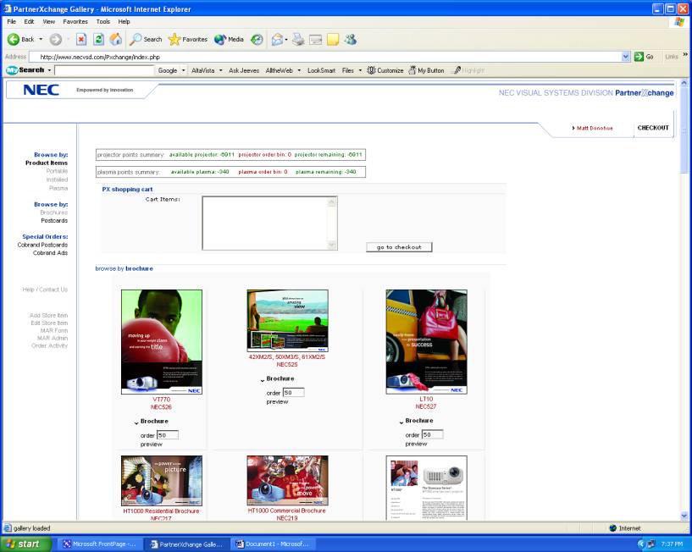Open the File menu

click(12, 21)
